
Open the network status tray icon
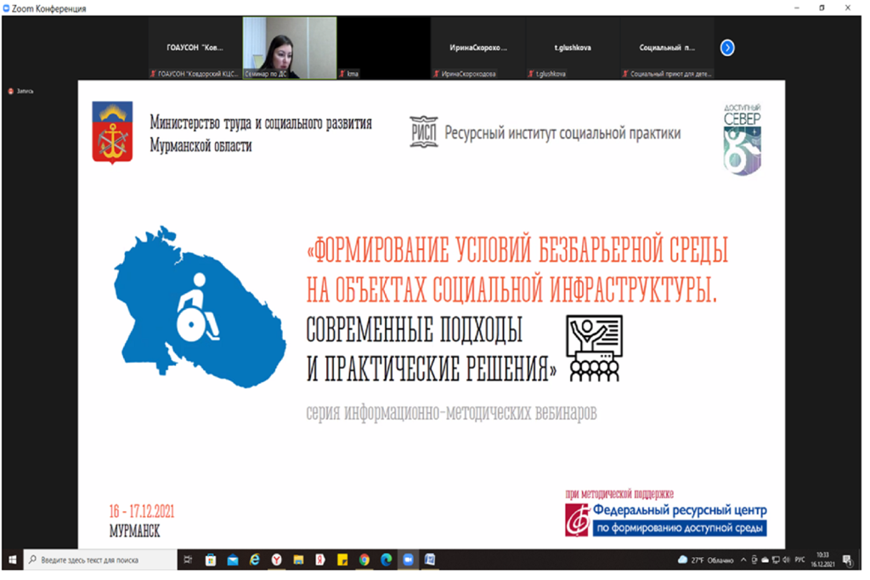point(776,560)
